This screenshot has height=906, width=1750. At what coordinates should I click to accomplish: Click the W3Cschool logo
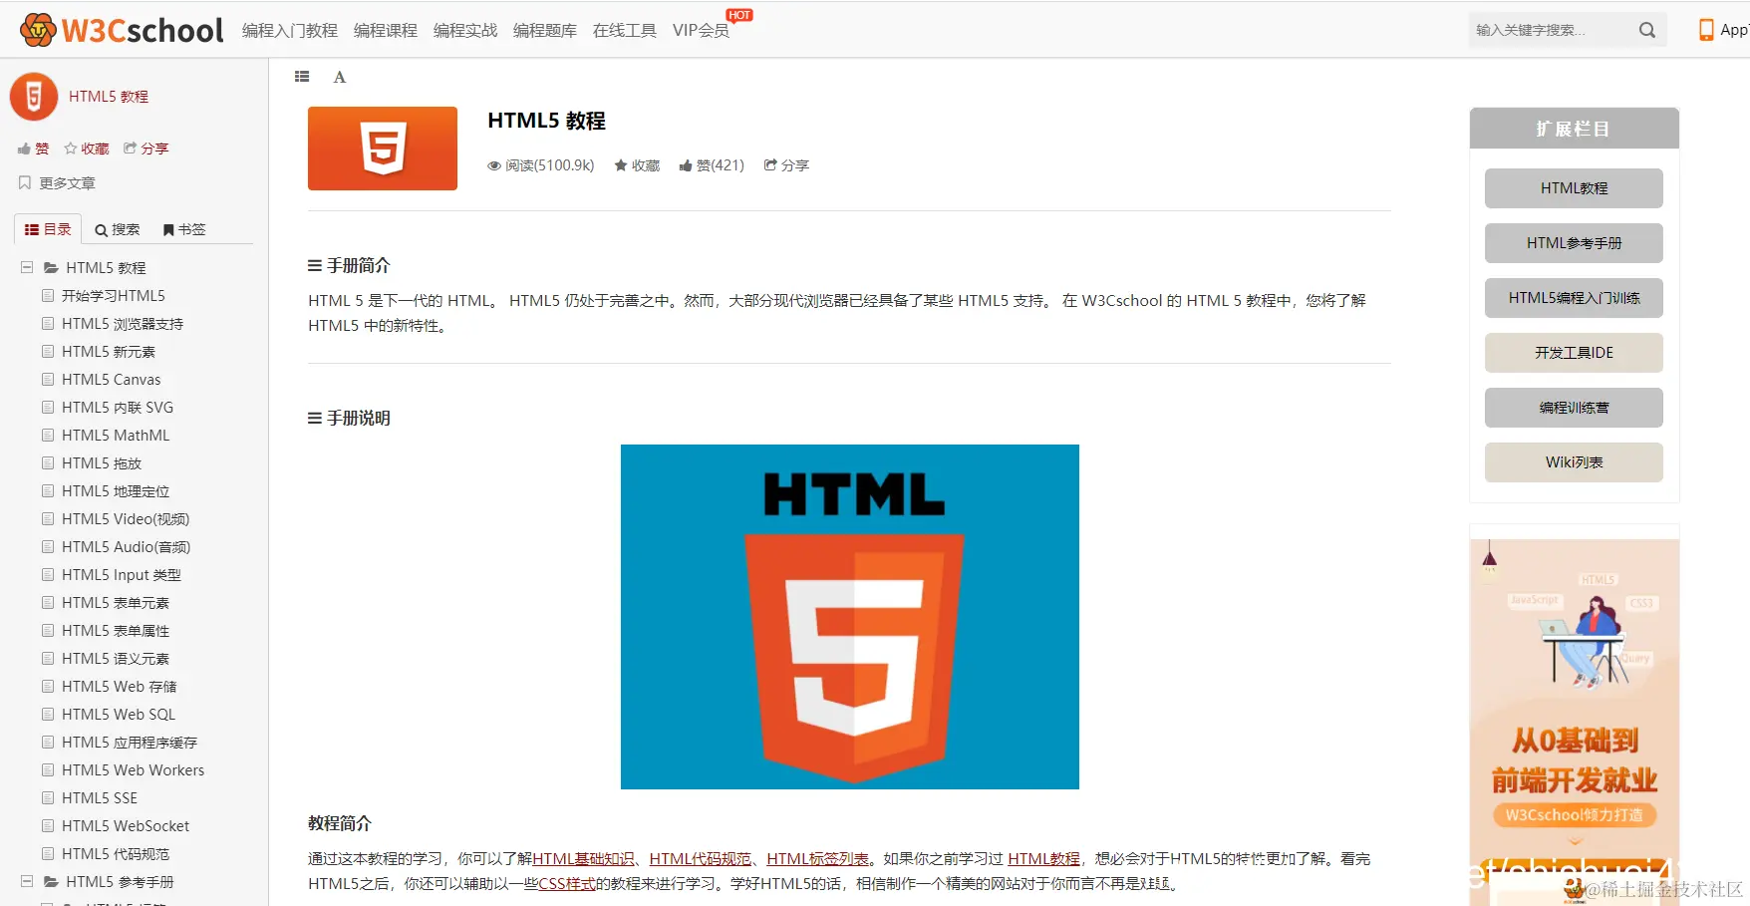point(122,30)
